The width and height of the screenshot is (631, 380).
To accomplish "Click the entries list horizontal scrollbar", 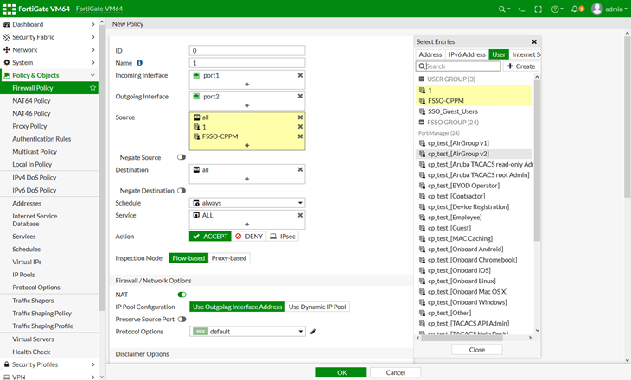I will [x=462, y=338].
